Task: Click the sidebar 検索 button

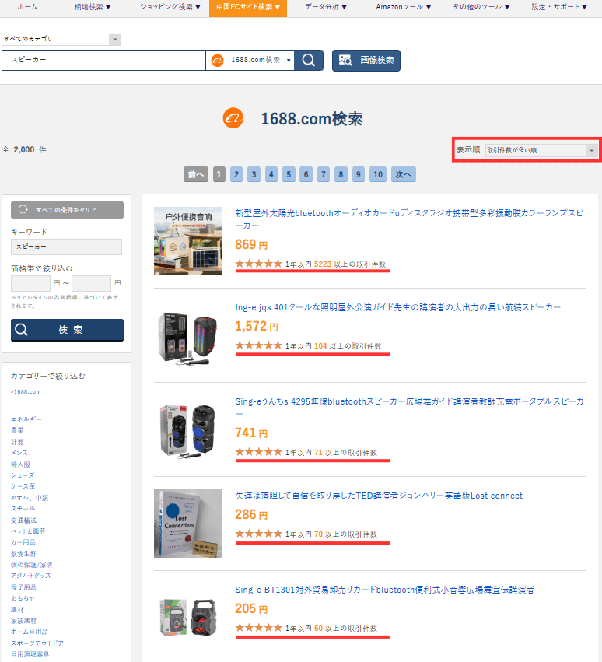Action: [67, 330]
